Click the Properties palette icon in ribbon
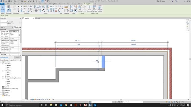Image resolution: width=191 pixels, height=107 pixels. click(9, 10)
